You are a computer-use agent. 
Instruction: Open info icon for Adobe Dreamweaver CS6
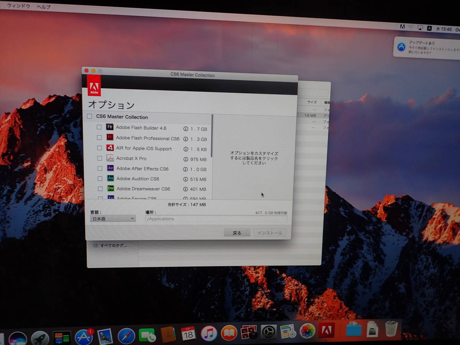click(186, 189)
